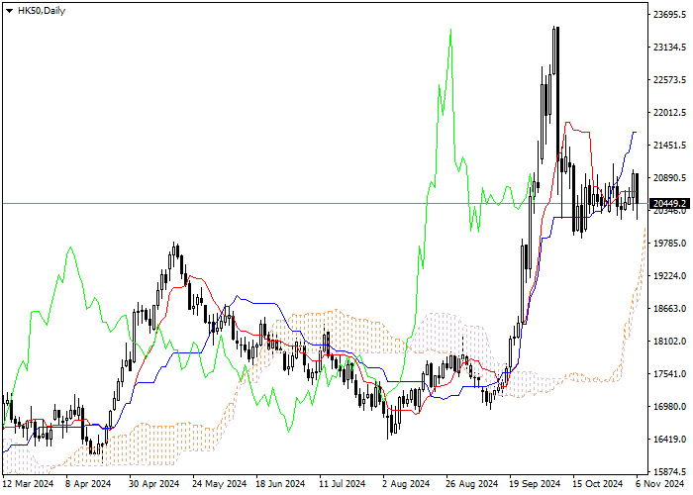Click the 15874.5 price axis label
Viewport: 693px width, 495px height.
click(669, 471)
